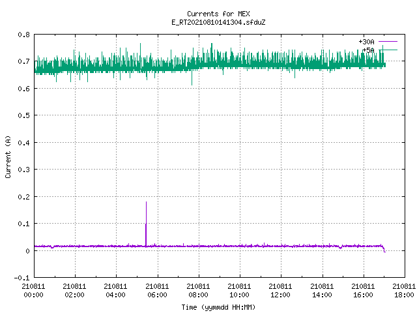Click the 210811 08:00 time tick label
The height and width of the screenshot is (313, 417).
tap(198, 291)
